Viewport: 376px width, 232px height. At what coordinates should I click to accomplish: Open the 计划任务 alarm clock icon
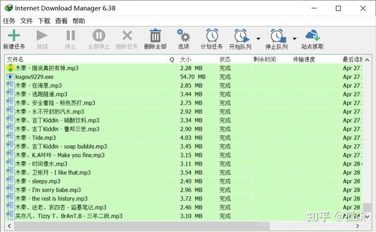[212, 36]
